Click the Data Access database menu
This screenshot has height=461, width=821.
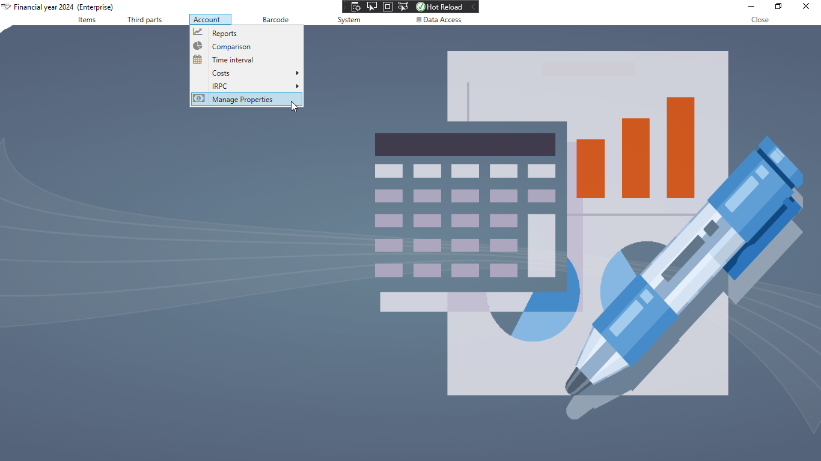(x=439, y=20)
